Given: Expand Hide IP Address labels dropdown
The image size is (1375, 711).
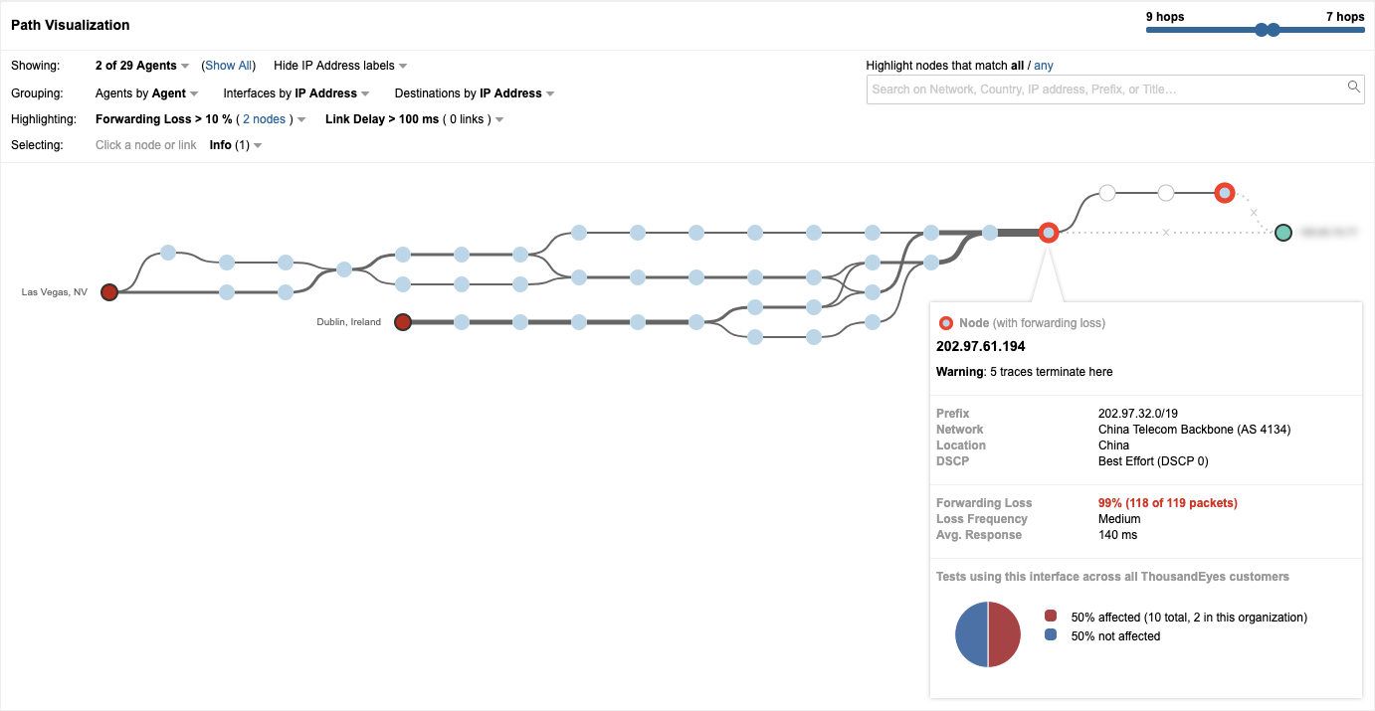Looking at the screenshot, I should [340, 66].
